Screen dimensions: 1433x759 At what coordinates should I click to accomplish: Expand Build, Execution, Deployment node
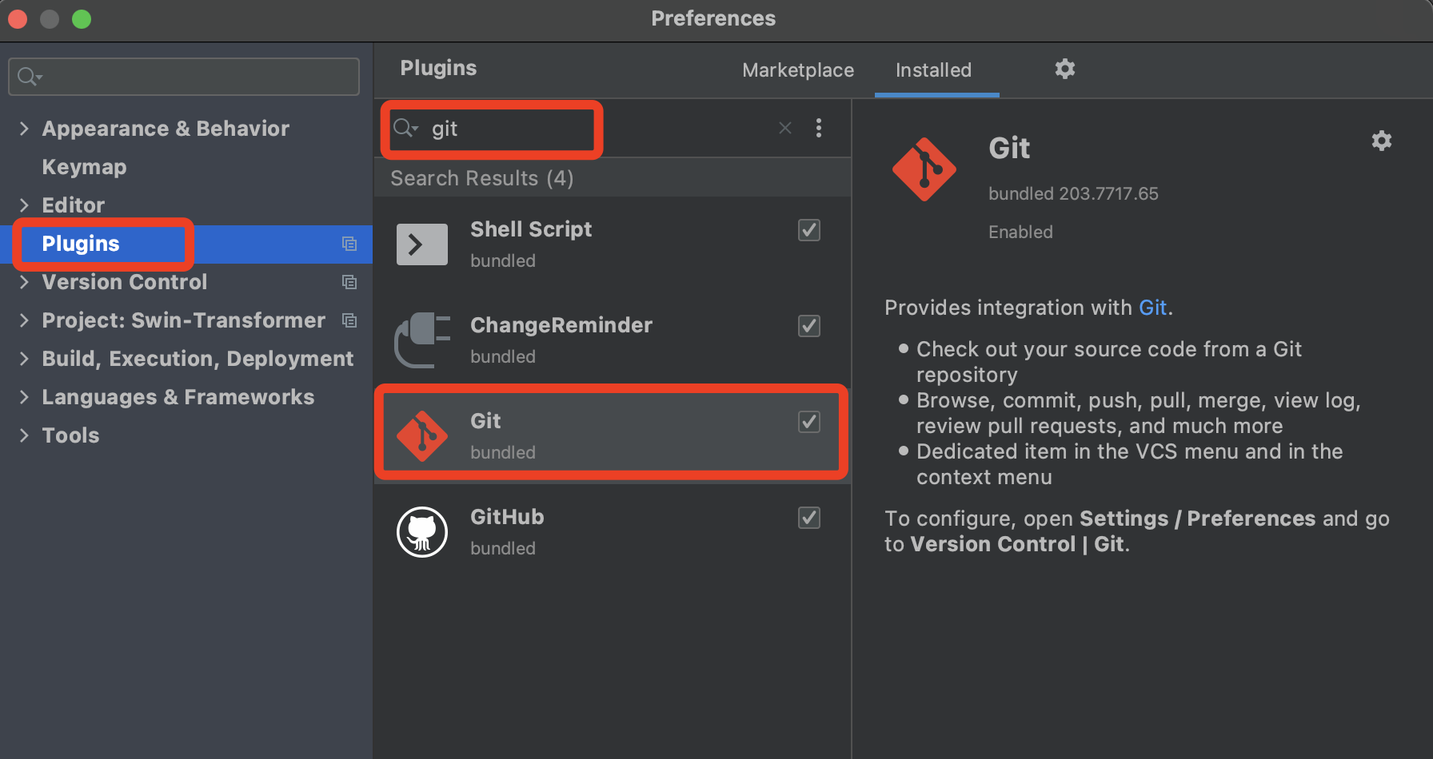coord(24,359)
